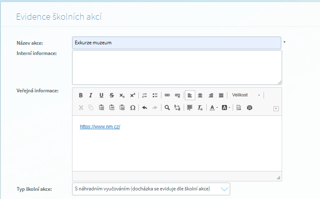Screen dimensions: 320x199
Task: Click the Undo arrow
Action: coord(145,108)
